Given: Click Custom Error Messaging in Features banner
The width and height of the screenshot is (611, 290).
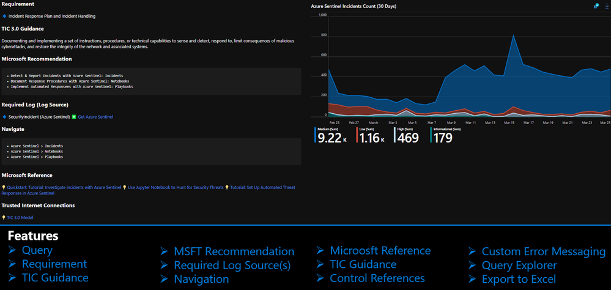Looking at the screenshot, I should (x=544, y=251).
